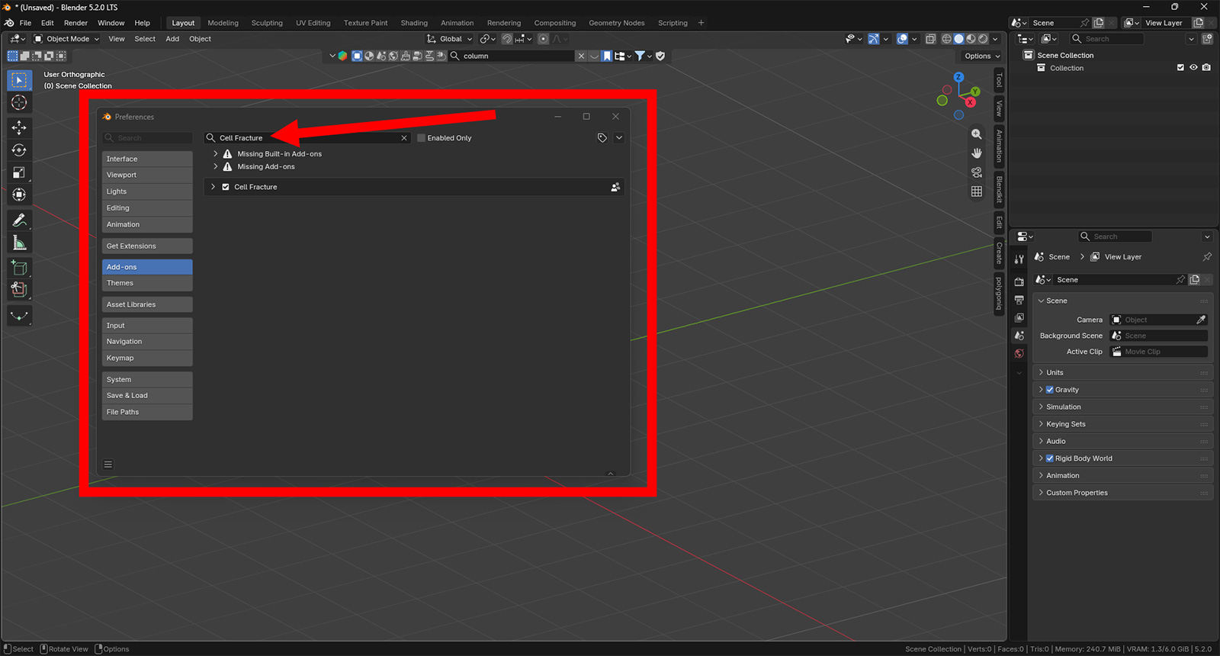
Task: Open the World properties tab icon
Action: (x=1019, y=354)
